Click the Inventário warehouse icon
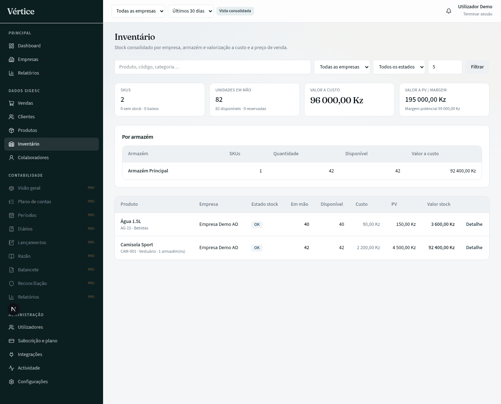 point(11,144)
